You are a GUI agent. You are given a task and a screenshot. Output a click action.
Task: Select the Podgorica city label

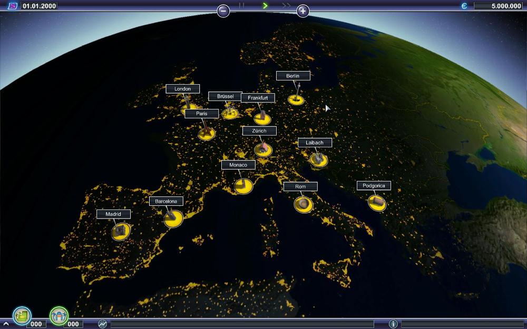click(374, 186)
